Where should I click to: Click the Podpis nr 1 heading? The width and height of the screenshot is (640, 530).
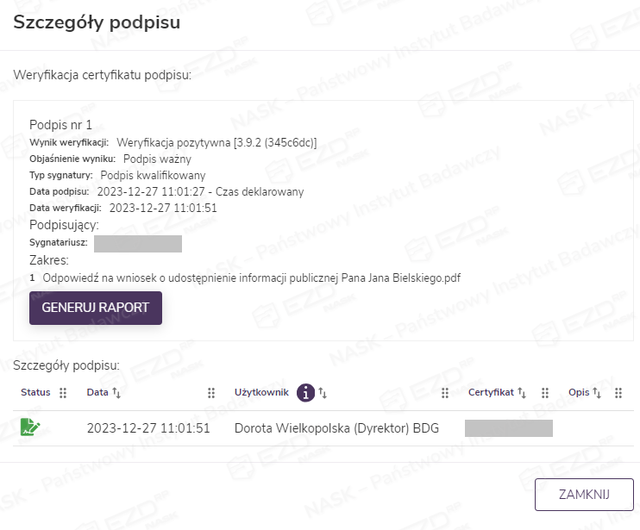click(x=60, y=125)
